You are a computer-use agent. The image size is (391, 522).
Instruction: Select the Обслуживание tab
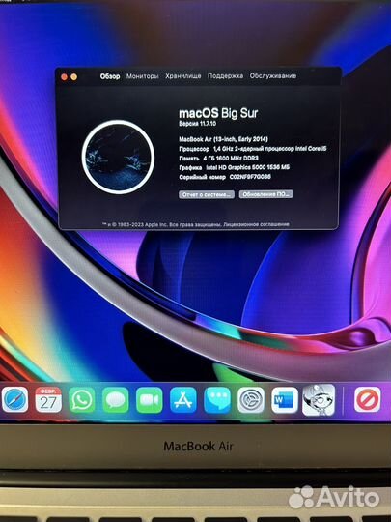coord(273,76)
